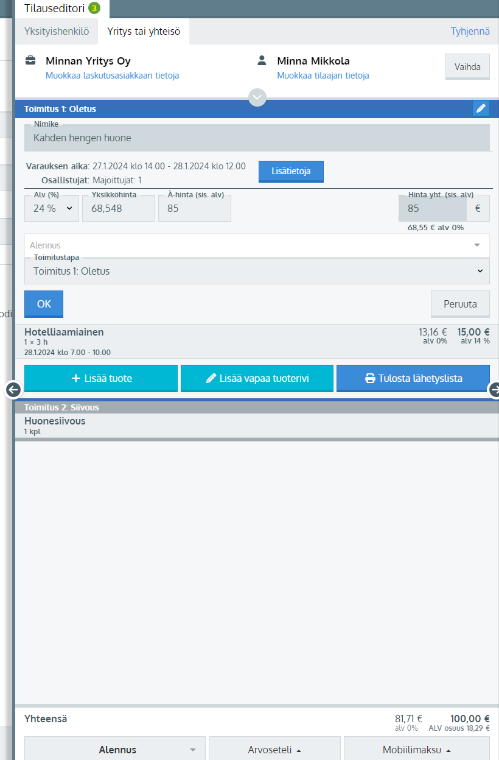Open the Alv (%) dropdown
This screenshot has width=499, height=760.
(52, 208)
